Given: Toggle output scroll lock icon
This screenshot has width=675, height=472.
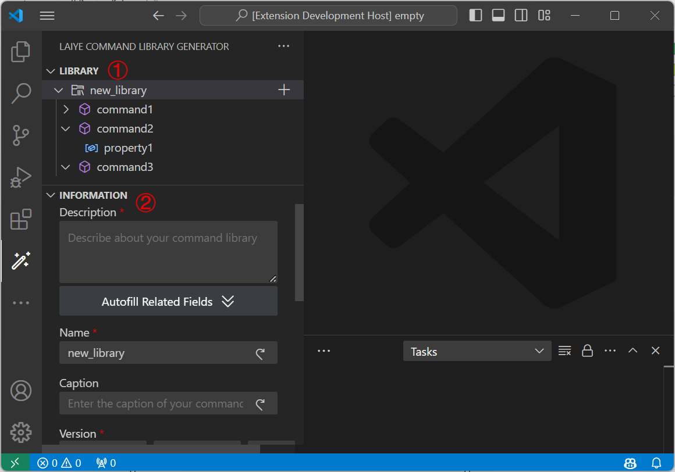Looking at the screenshot, I should [x=587, y=351].
